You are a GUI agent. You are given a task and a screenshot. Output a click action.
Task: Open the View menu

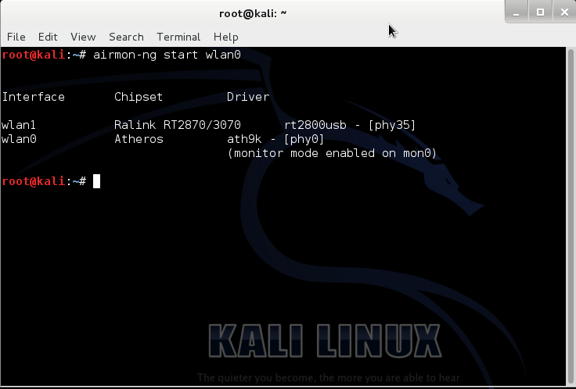[83, 37]
